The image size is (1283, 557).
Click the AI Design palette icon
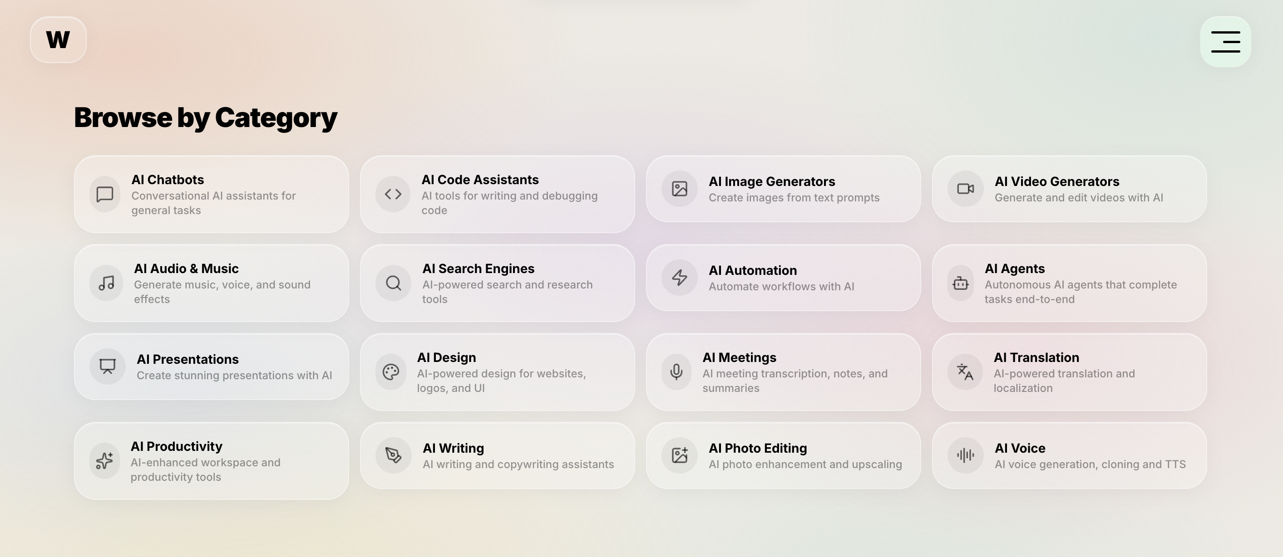pyautogui.click(x=392, y=371)
